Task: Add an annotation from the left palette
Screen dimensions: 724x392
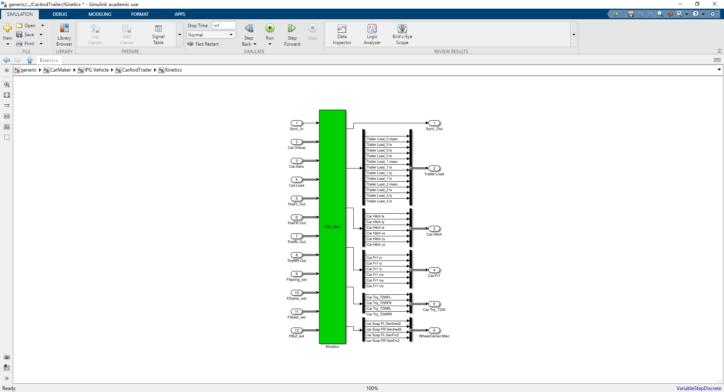Action: tap(7, 116)
